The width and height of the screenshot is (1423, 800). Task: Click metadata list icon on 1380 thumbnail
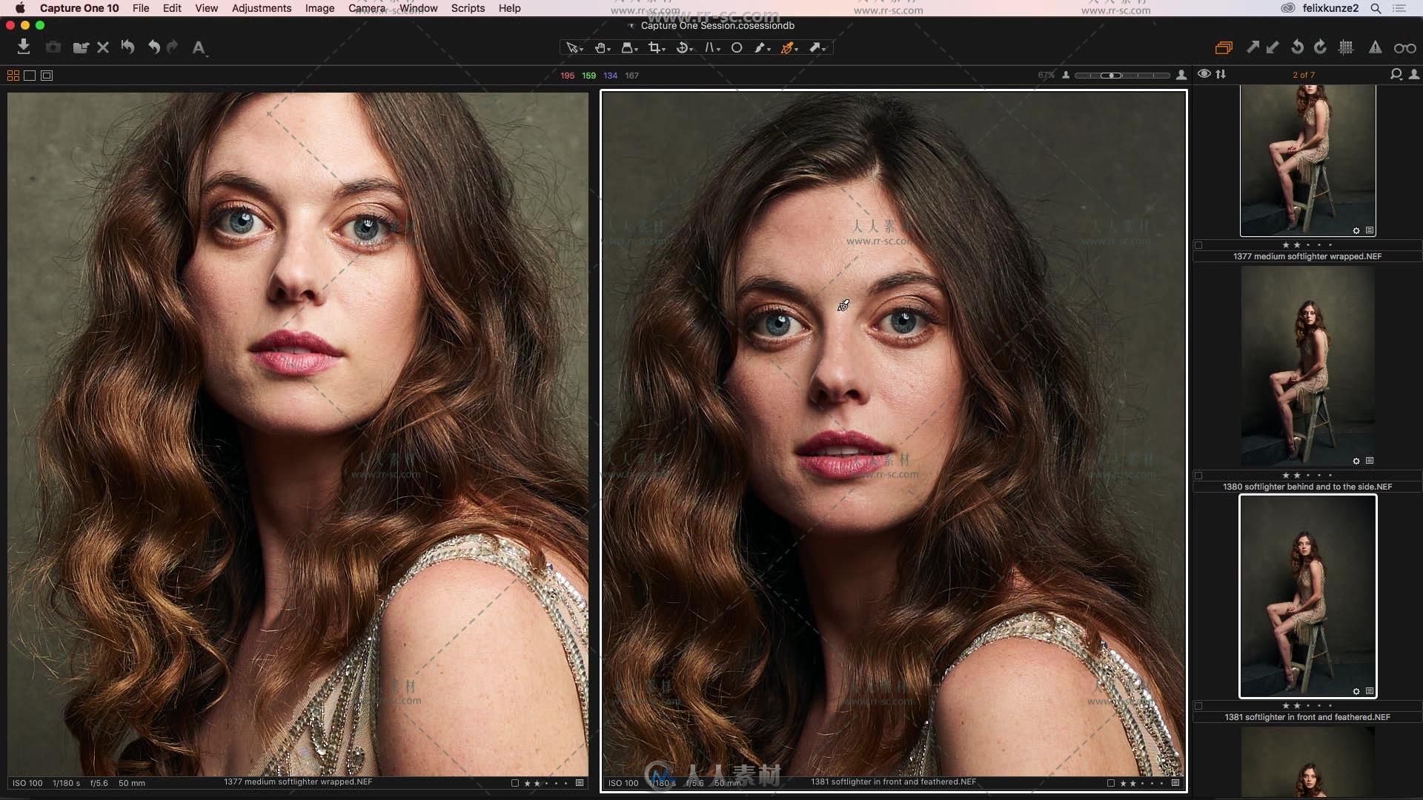[1370, 461]
